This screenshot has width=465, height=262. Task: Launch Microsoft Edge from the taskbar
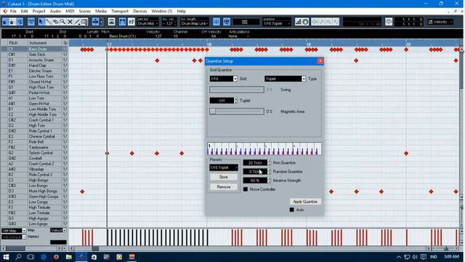click(x=44, y=257)
